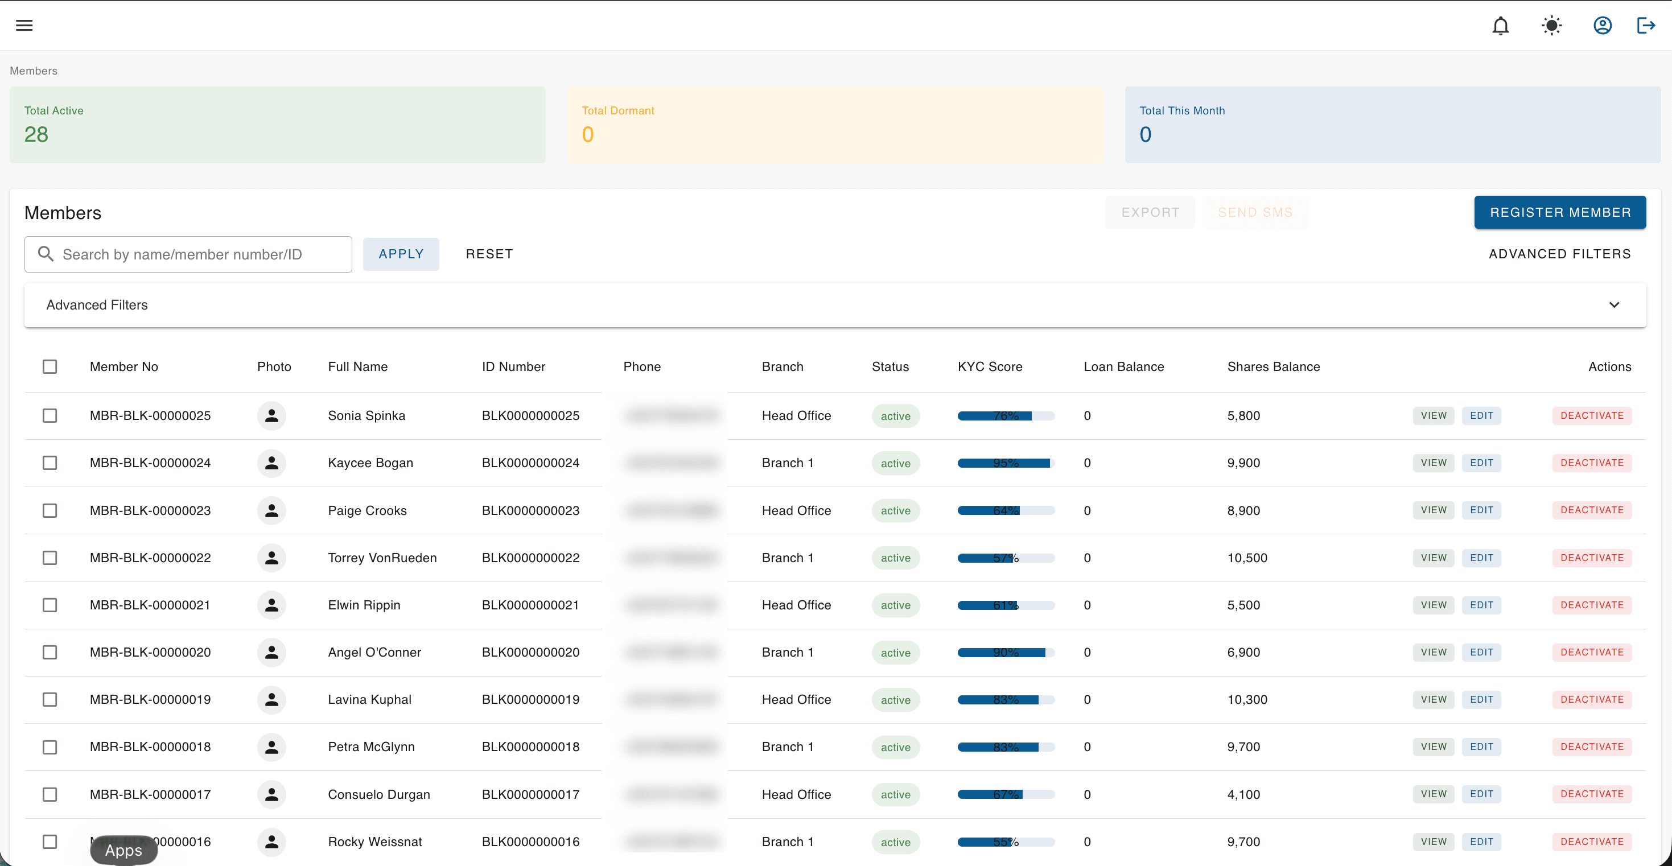Open the notifications bell
This screenshot has width=1672, height=866.
pos(1500,25)
